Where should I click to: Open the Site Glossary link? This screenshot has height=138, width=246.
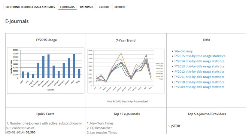tap(183, 51)
